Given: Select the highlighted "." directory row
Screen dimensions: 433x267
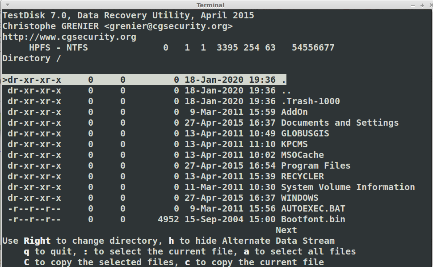Looking at the screenshot, I should point(144,80).
